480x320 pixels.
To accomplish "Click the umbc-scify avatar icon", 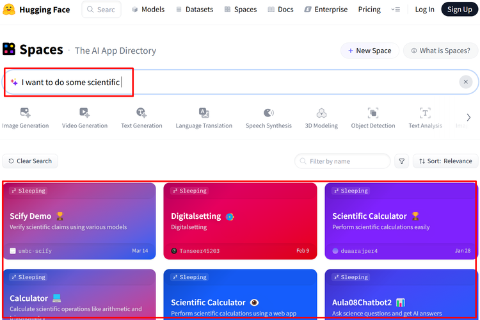I will (x=13, y=251).
